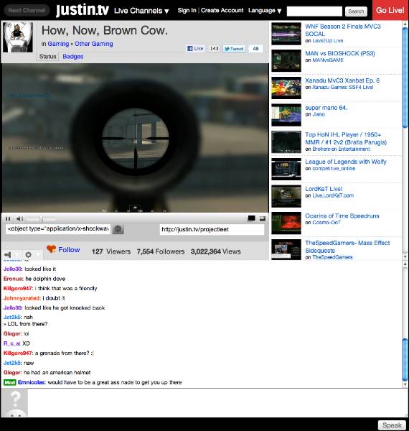Click the green Mod badge by Emnicolas

[10, 382]
